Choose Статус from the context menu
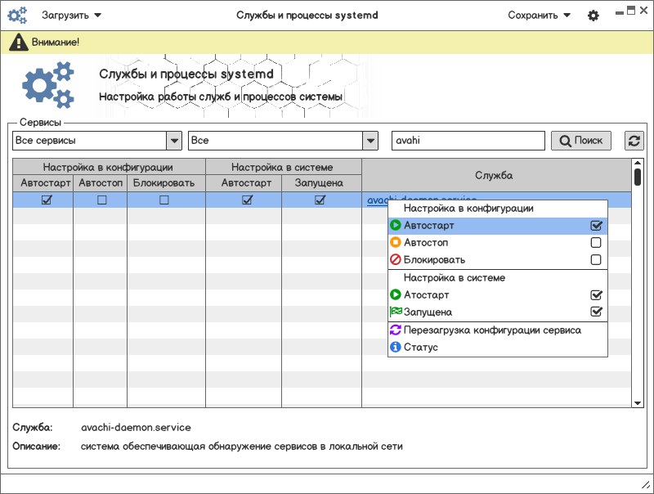The height and width of the screenshot is (494, 654). [421, 348]
